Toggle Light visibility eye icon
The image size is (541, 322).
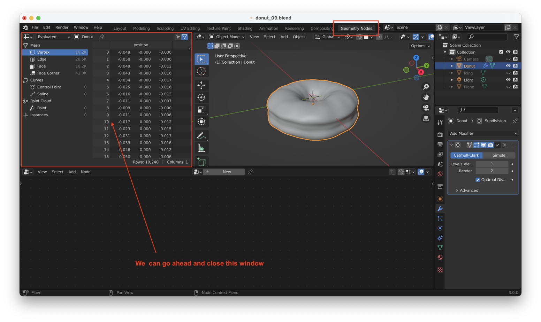click(x=508, y=80)
